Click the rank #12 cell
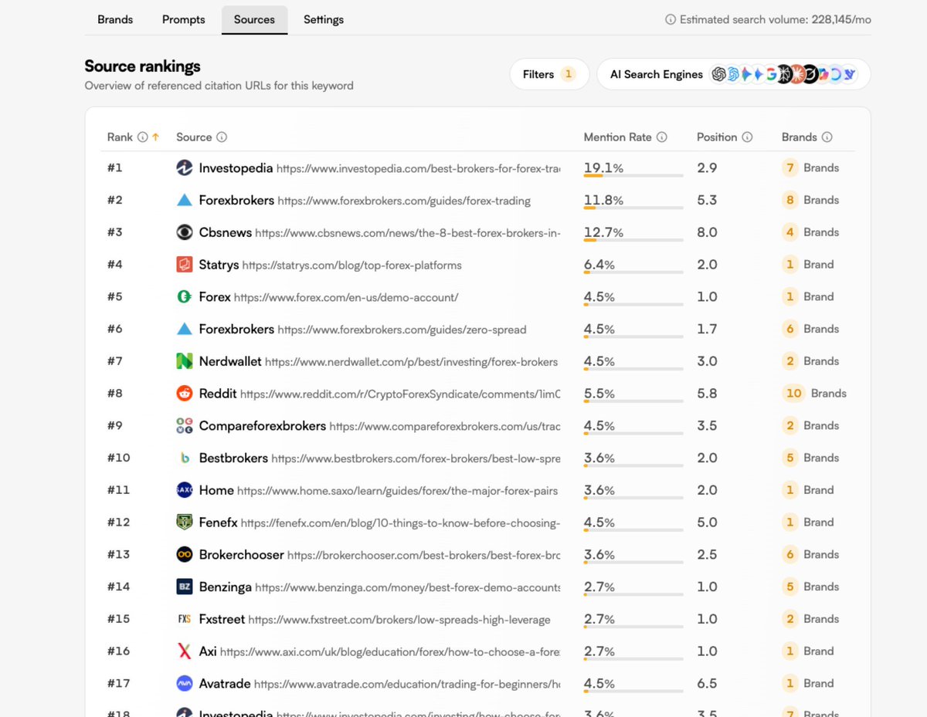 pyautogui.click(x=118, y=523)
